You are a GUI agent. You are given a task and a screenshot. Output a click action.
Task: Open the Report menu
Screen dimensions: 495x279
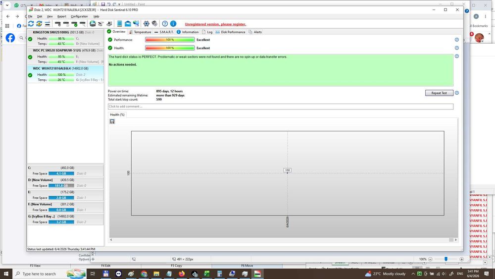62,16
